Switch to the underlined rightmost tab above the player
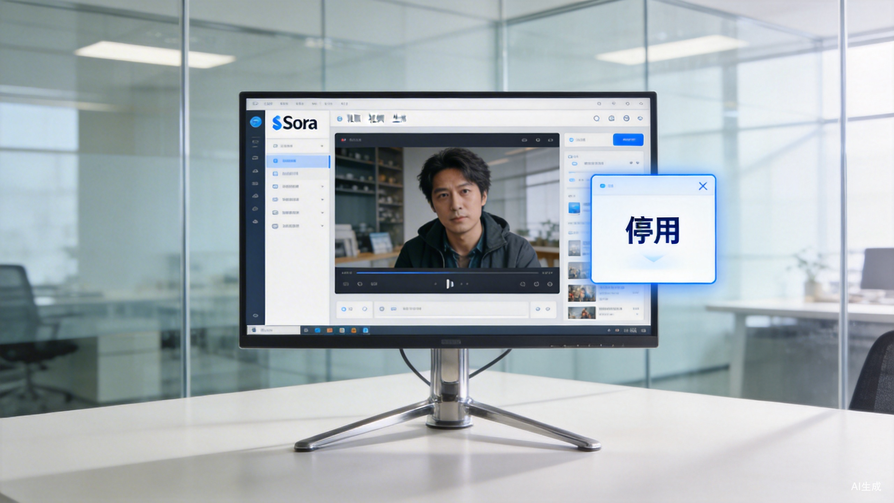The image size is (894, 503). [399, 119]
